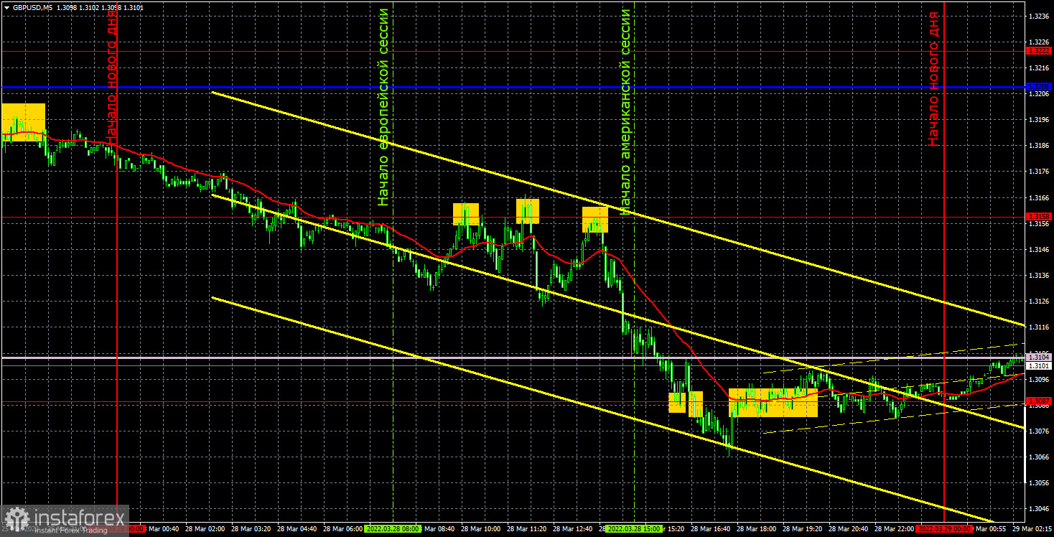The image size is (1054, 537).
Task: Click the 1.3046 price axis label
Action: click(1038, 509)
